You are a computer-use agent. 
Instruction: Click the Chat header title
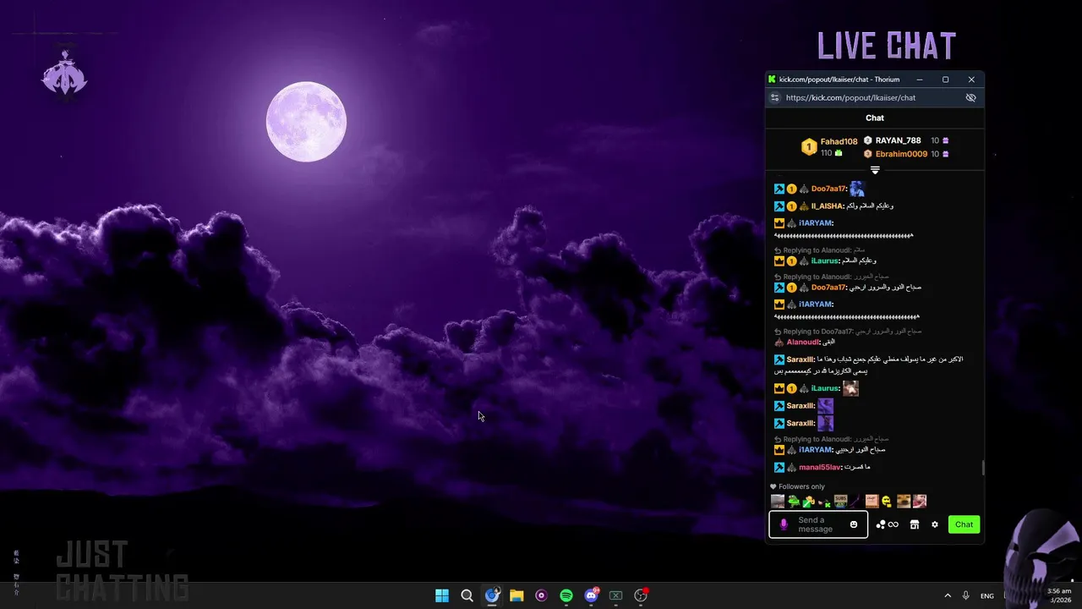[875, 118]
